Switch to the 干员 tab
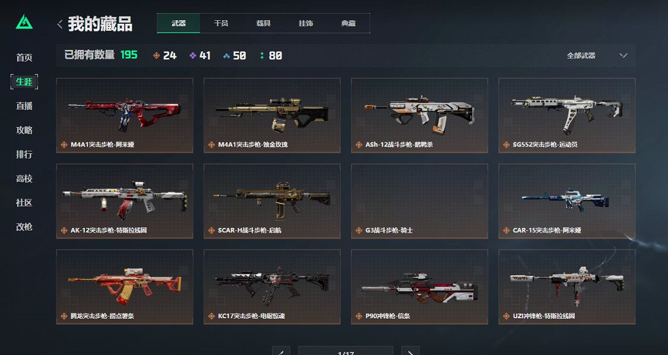 point(221,23)
